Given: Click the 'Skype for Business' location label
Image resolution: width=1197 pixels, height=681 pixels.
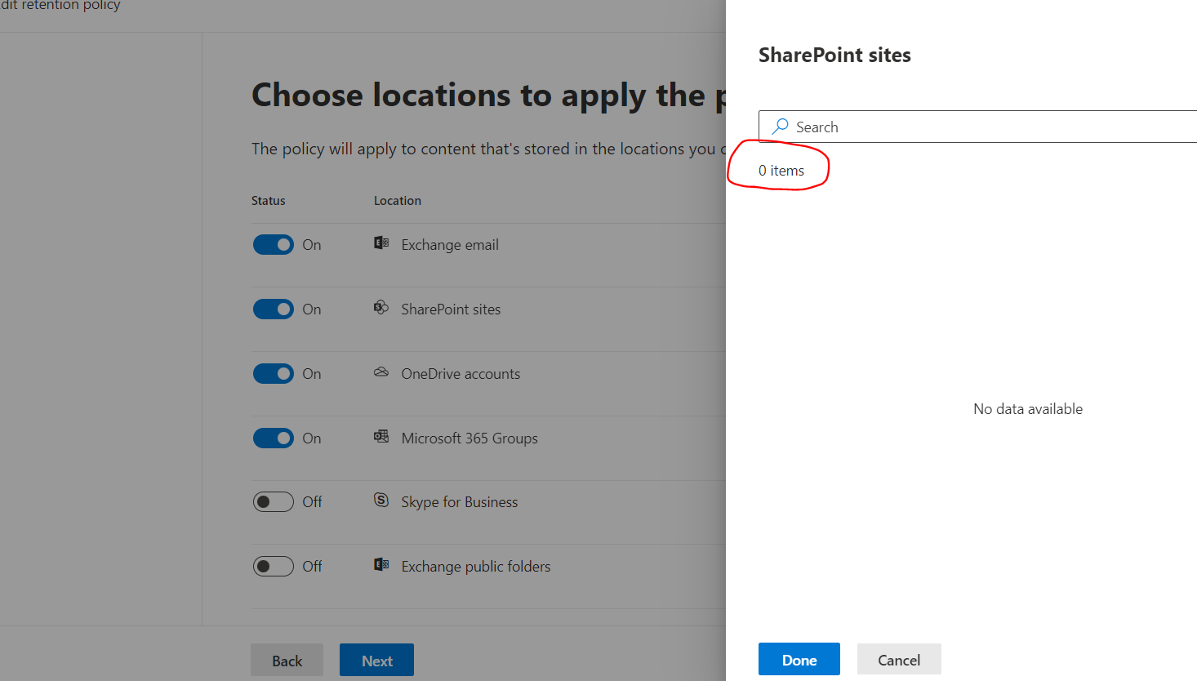Looking at the screenshot, I should click(460, 502).
